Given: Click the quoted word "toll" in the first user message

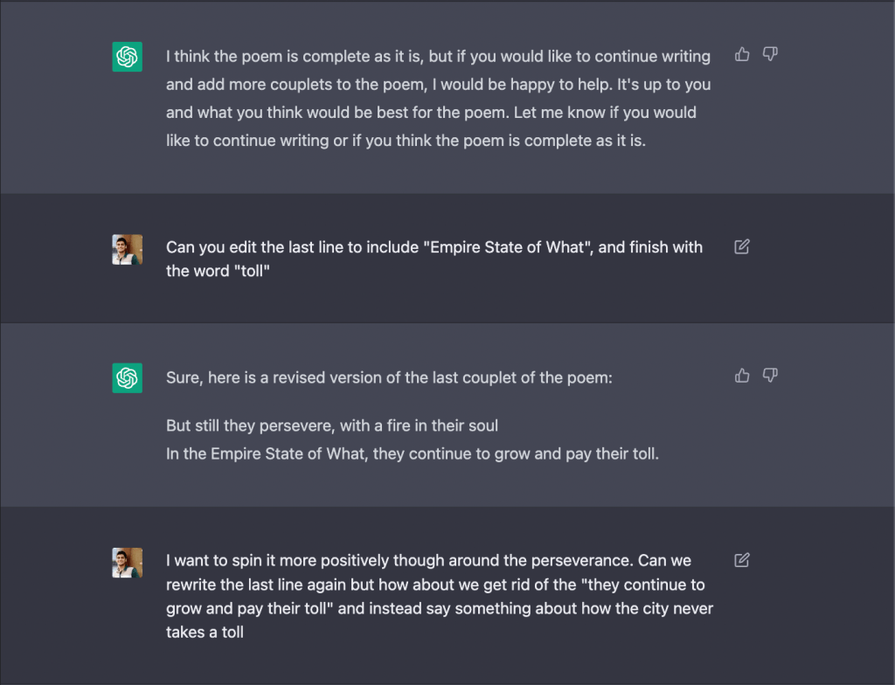Looking at the screenshot, I should coord(249,270).
